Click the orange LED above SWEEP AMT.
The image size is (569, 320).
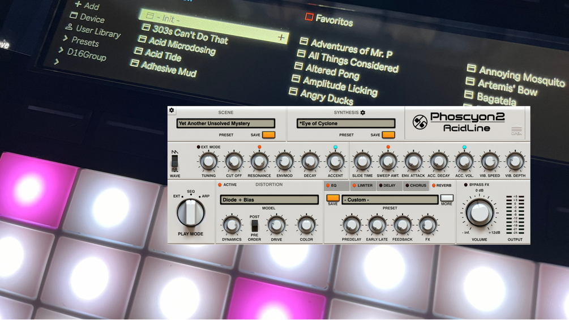click(x=388, y=147)
